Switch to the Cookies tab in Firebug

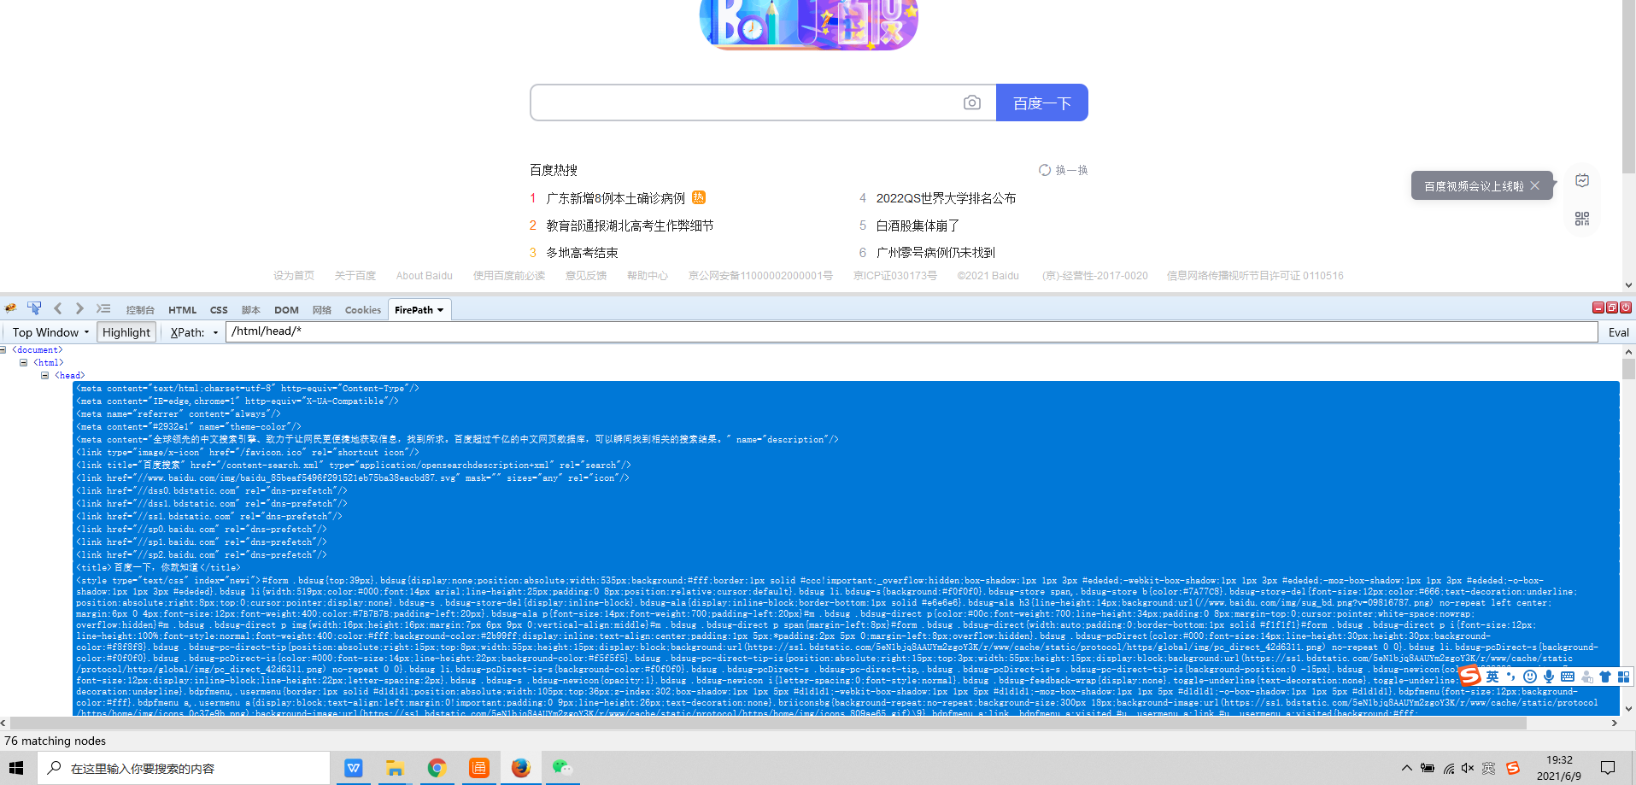tap(362, 309)
